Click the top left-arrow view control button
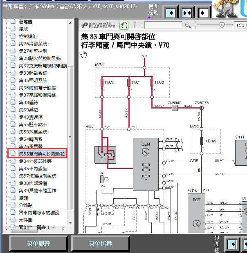 [x=203, y=13]
